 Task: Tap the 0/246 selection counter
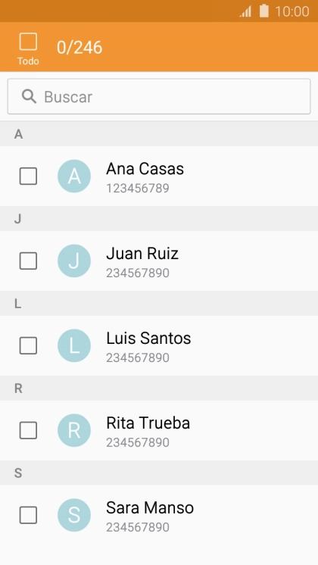point(79,48)
